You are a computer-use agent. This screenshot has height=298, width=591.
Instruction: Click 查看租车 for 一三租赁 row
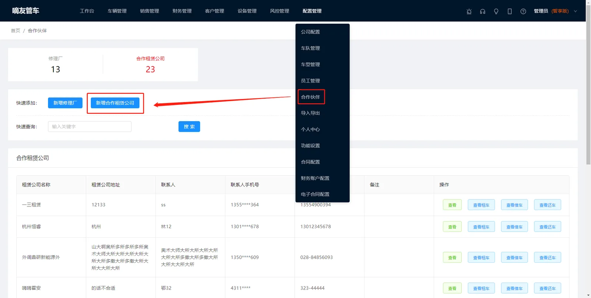tap(481, 205)
